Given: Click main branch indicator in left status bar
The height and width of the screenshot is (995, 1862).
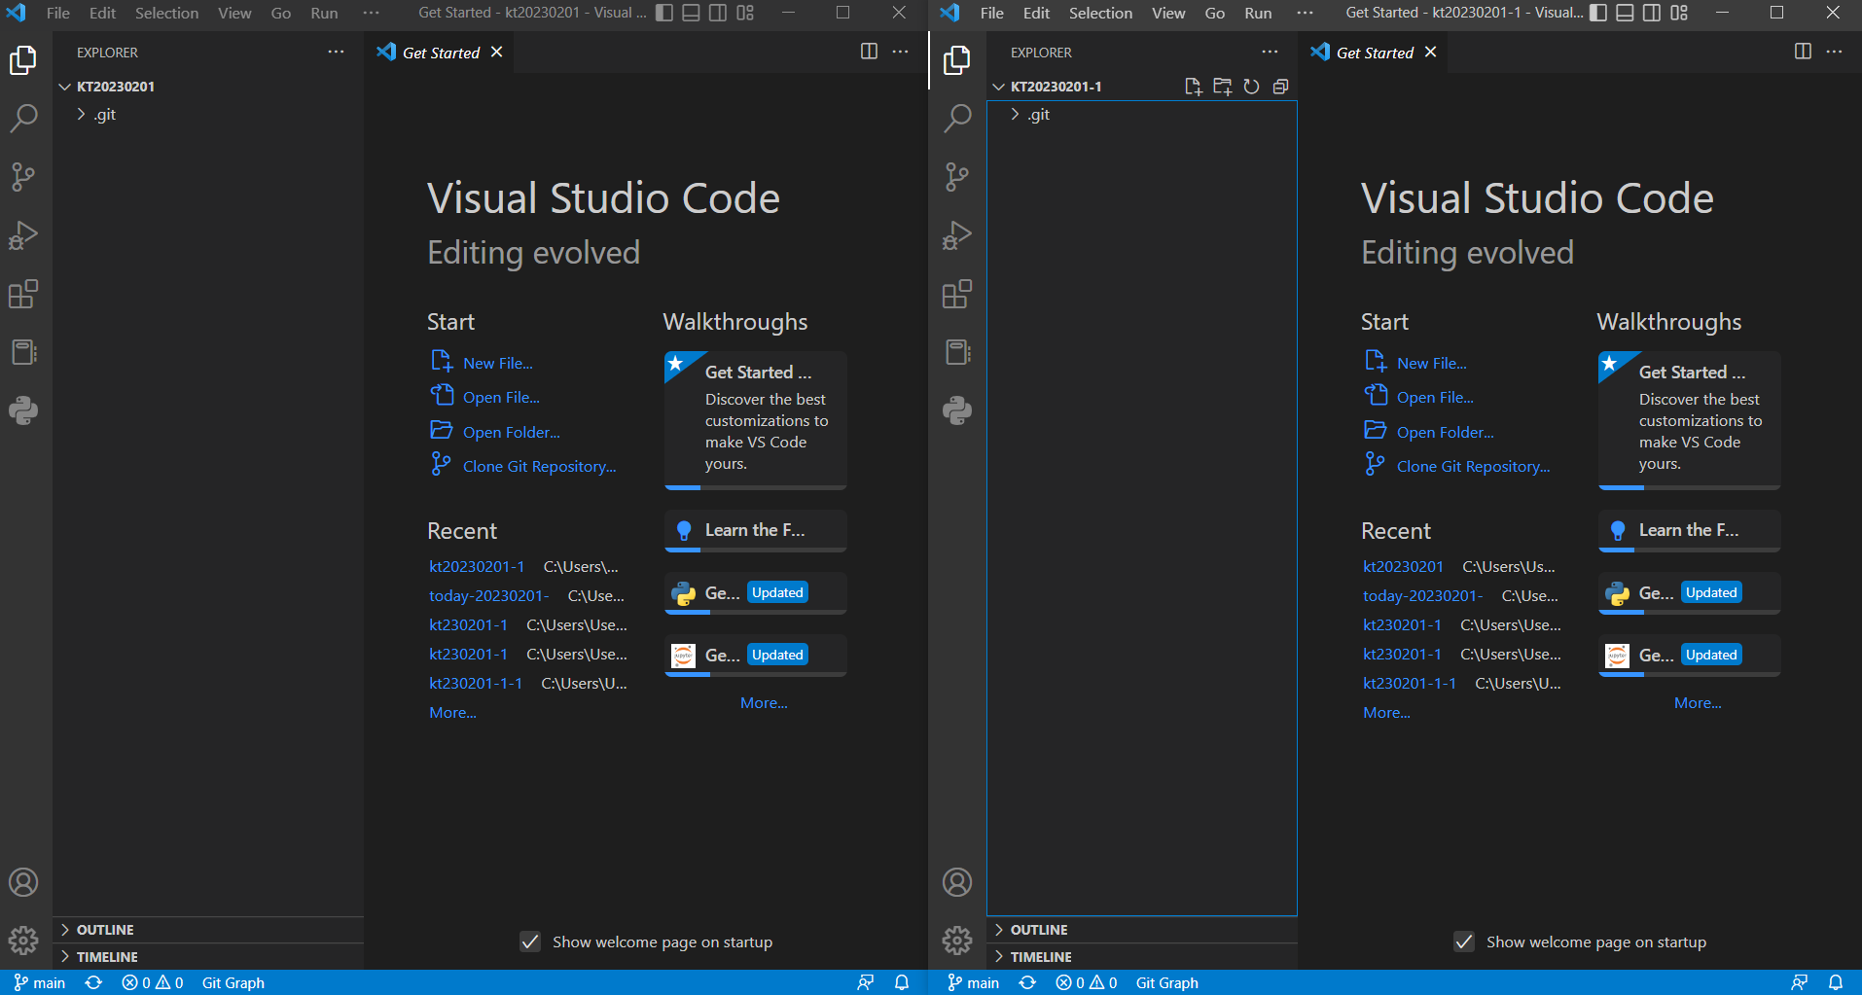Looking at the screenshot, I should [x=40, y=982].
